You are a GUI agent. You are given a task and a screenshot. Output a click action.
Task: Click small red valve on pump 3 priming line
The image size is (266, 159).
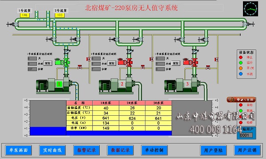tap(208, 67)
